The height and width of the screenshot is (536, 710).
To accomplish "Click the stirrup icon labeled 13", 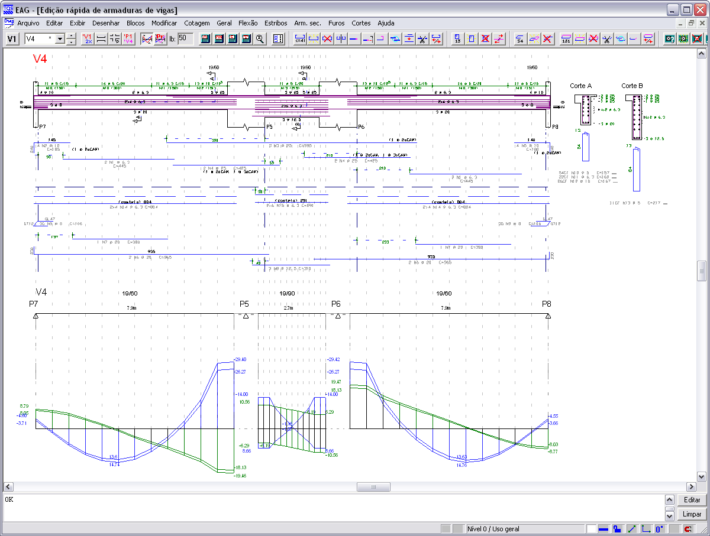I will click(x=457, y=39).
